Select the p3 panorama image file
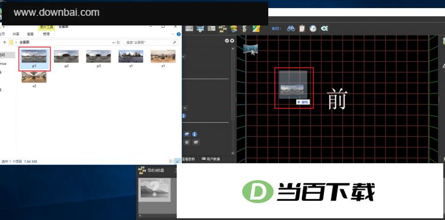The height and width of the screenshot is (220, 445). pyautogui.click(x=99, y=58)
